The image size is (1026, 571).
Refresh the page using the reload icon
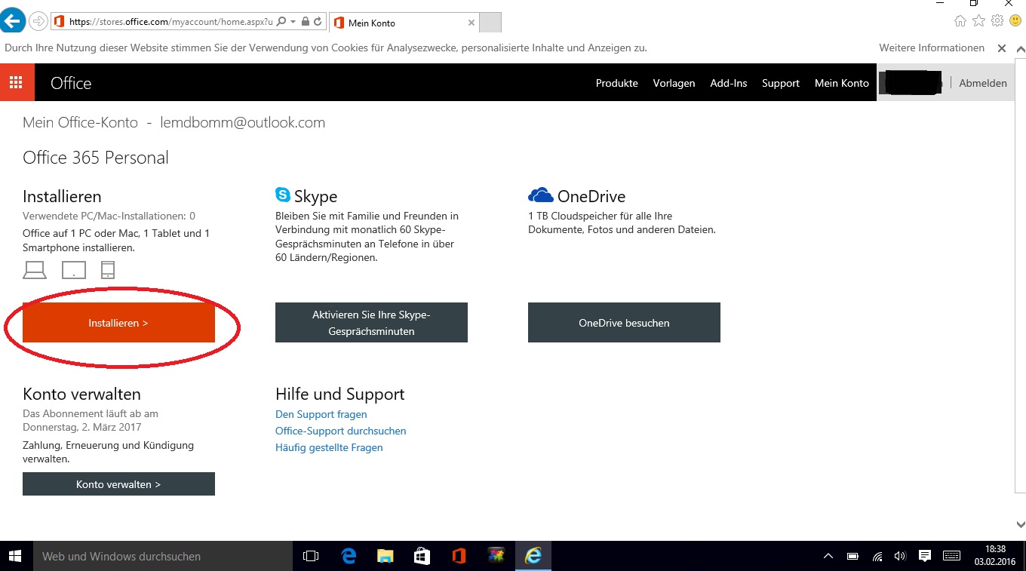point(318,21)
